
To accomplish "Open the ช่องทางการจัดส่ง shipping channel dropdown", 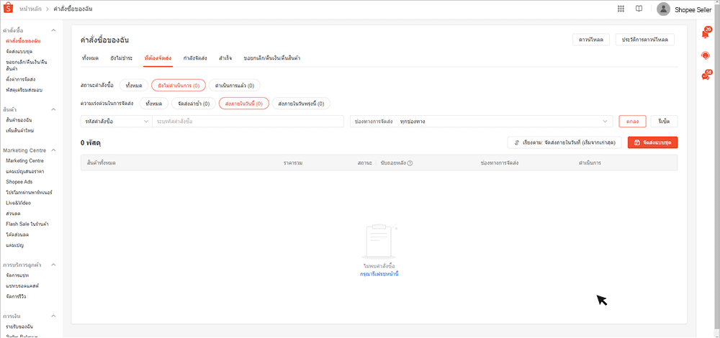I will [481, 122].
